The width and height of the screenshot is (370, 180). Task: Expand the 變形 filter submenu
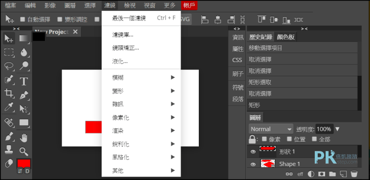click(x=141, y=91)
